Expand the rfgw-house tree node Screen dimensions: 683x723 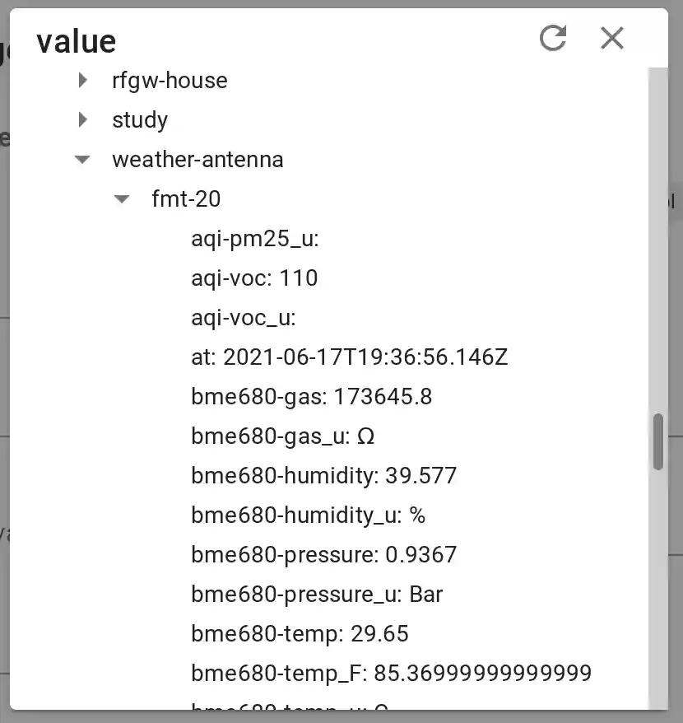click(83, 81)
